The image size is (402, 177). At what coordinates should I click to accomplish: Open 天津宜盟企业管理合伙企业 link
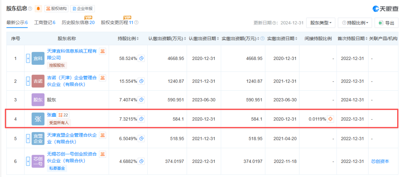(x=72, y=138)
